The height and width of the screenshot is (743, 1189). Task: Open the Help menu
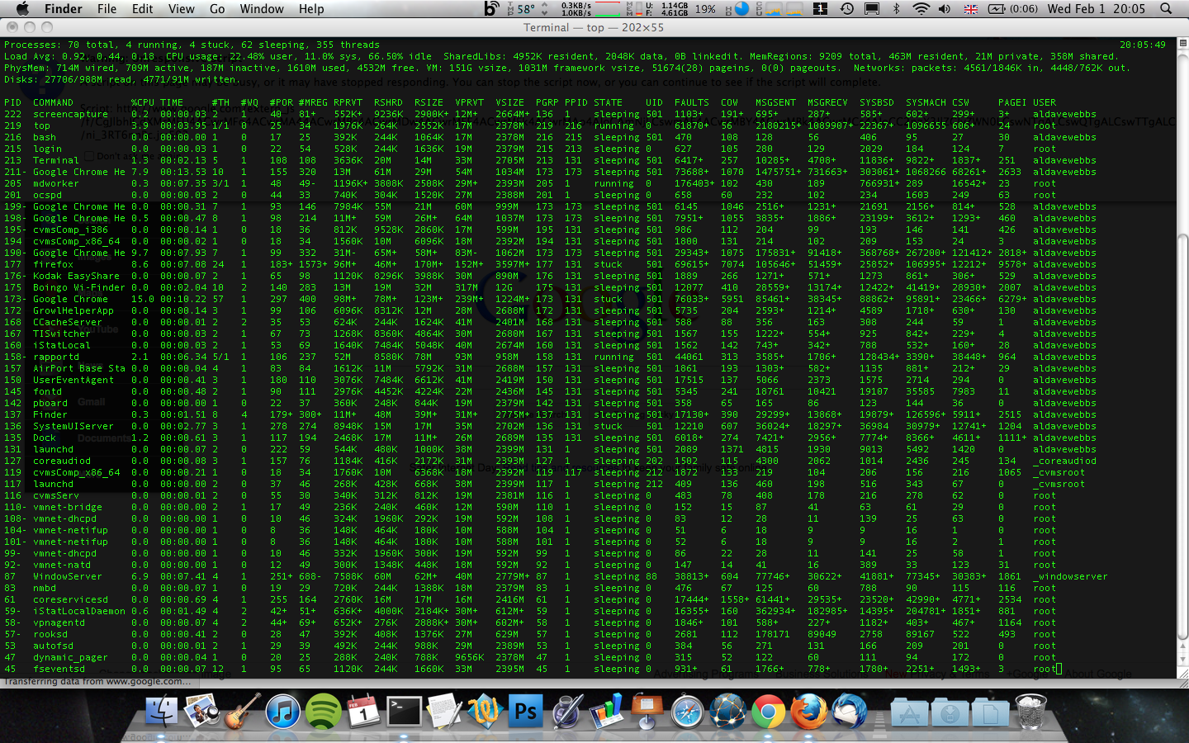point(311,9)
